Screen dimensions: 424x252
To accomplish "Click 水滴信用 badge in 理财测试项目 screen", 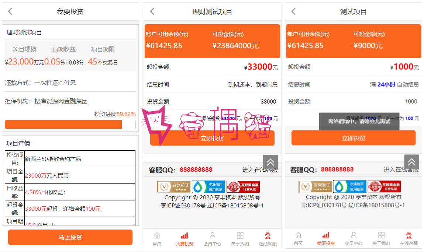I will (x=208, y=187).
